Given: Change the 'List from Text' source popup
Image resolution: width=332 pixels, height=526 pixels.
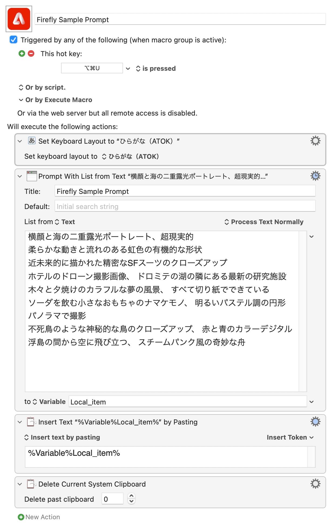Looking at the screenshot, I should point(65,222).
